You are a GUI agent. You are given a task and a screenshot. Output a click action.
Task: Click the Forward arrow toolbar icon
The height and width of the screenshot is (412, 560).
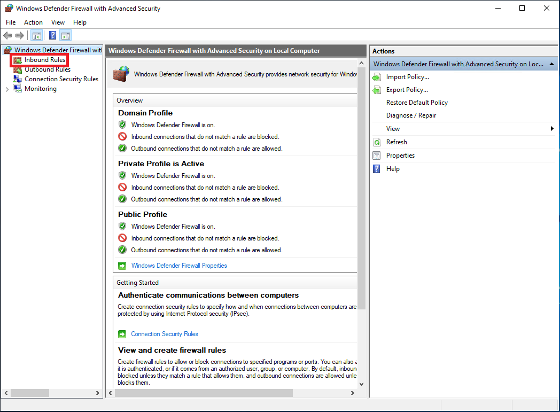point(20,35)
